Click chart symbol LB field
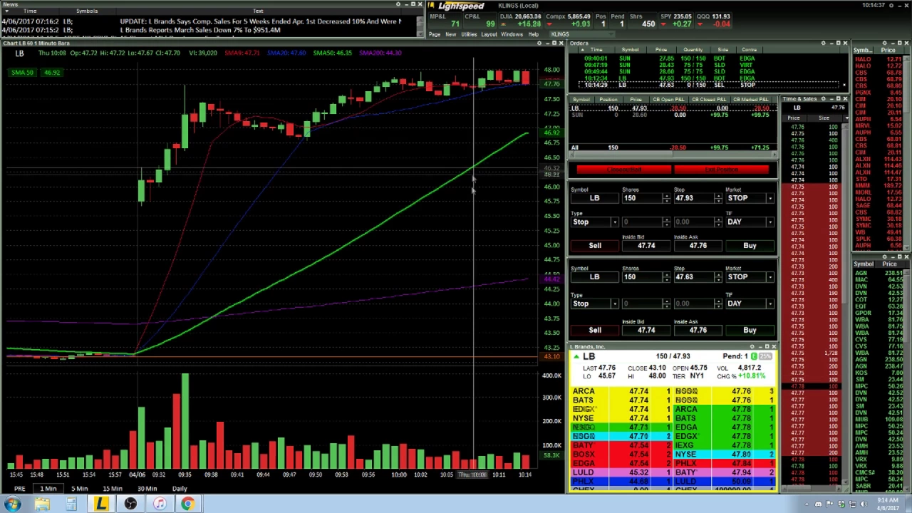The height and width of the screenshot is (513, 912). tap(19, 53)
